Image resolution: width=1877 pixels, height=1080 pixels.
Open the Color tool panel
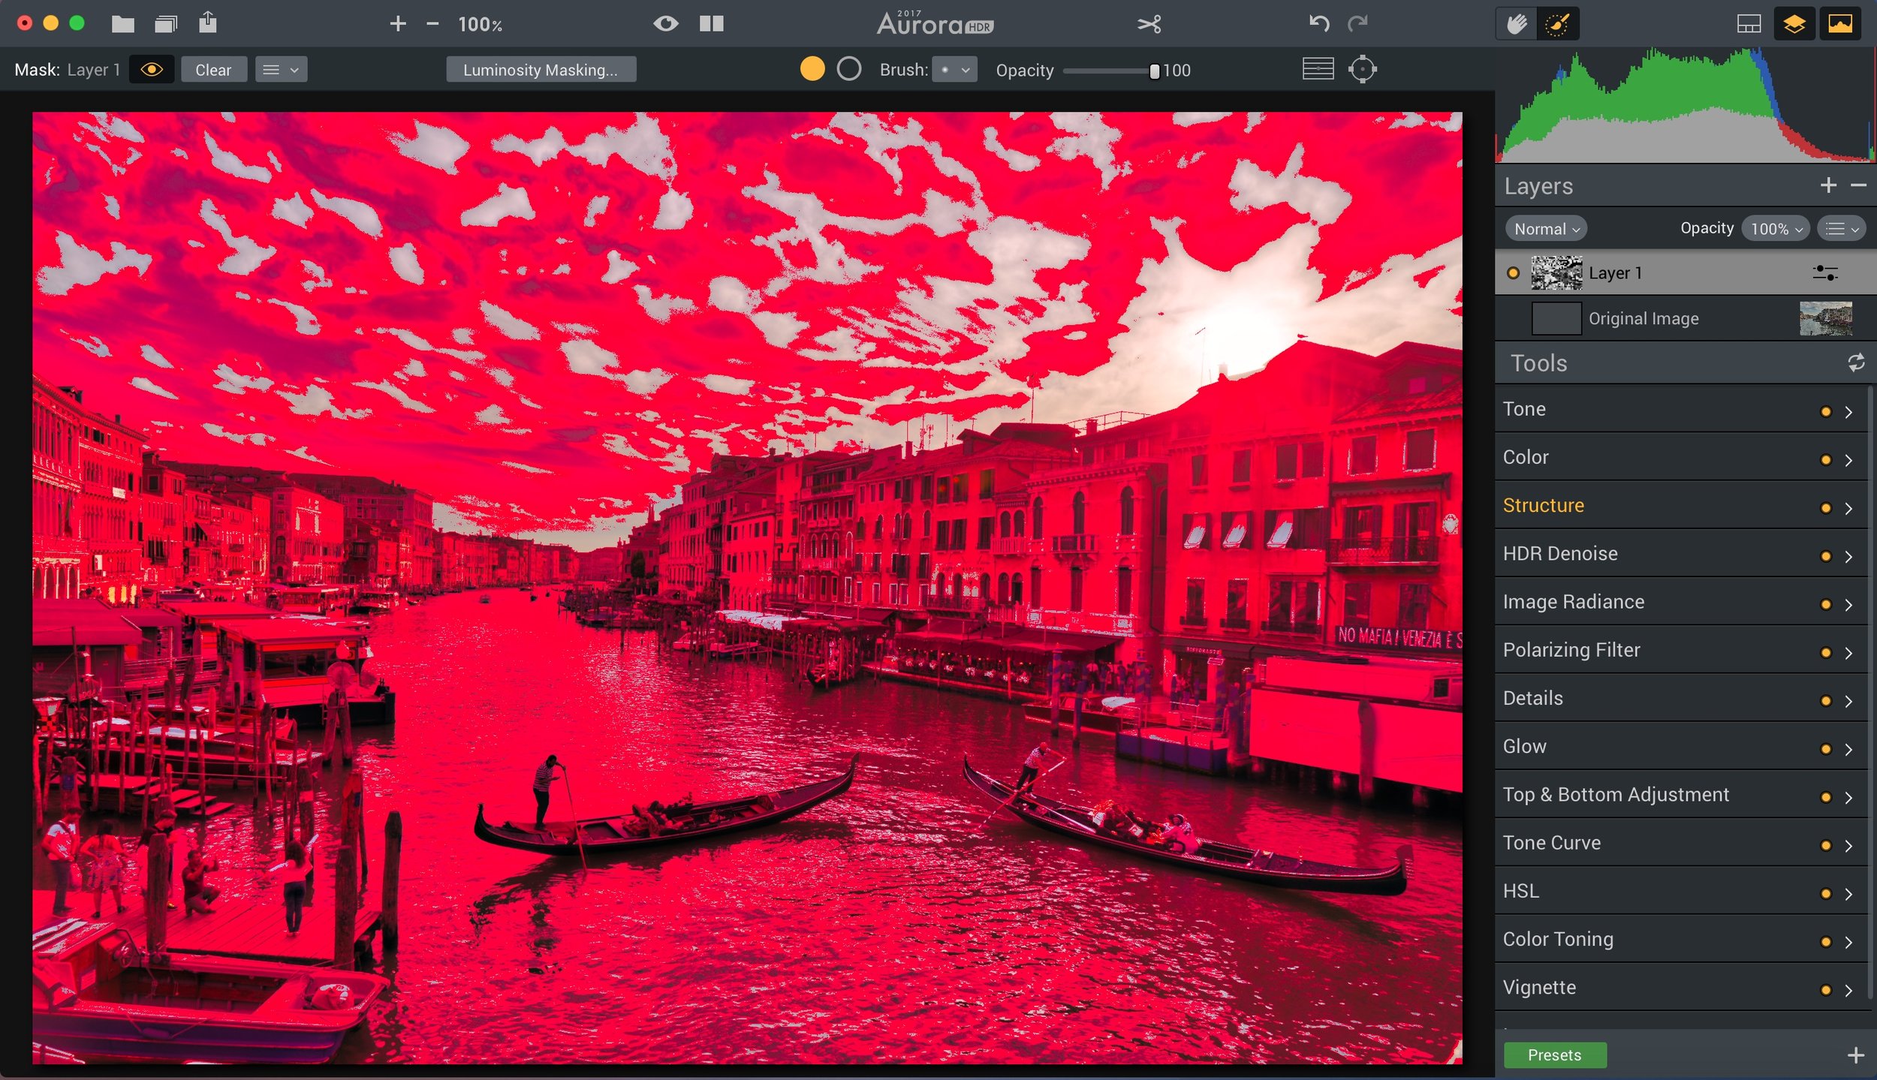pos(1680,457)
